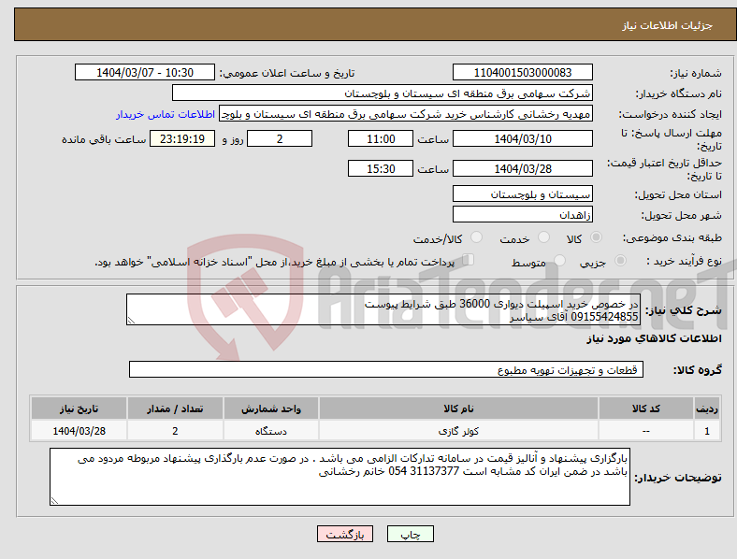This screenshot has height=559, width=737.
Task: Click the row (ردیف) column header
Action: coord(706,408)
